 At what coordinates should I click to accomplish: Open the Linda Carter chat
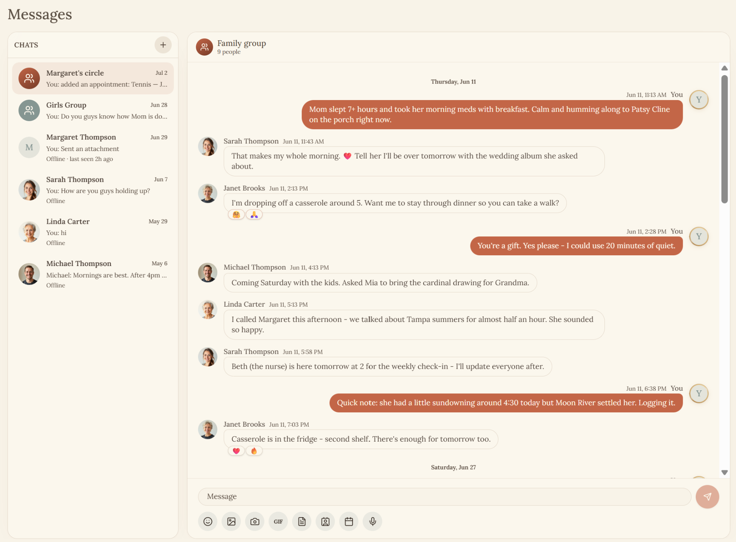click(x=93, y=232)
